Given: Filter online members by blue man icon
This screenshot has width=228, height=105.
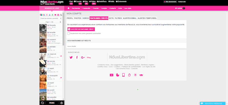Looking at the screenshot, I should pos(50,15).
